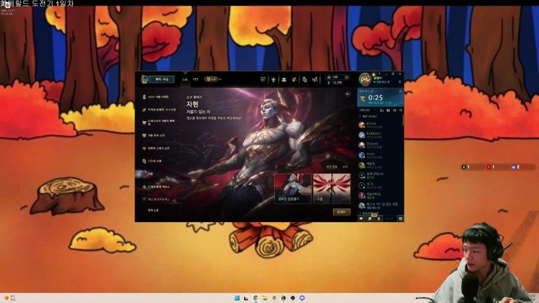Click the add friend icon in social panel

pos(382,110)
